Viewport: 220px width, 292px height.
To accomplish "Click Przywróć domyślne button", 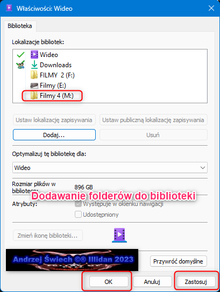I will click(x=178, y=261).
